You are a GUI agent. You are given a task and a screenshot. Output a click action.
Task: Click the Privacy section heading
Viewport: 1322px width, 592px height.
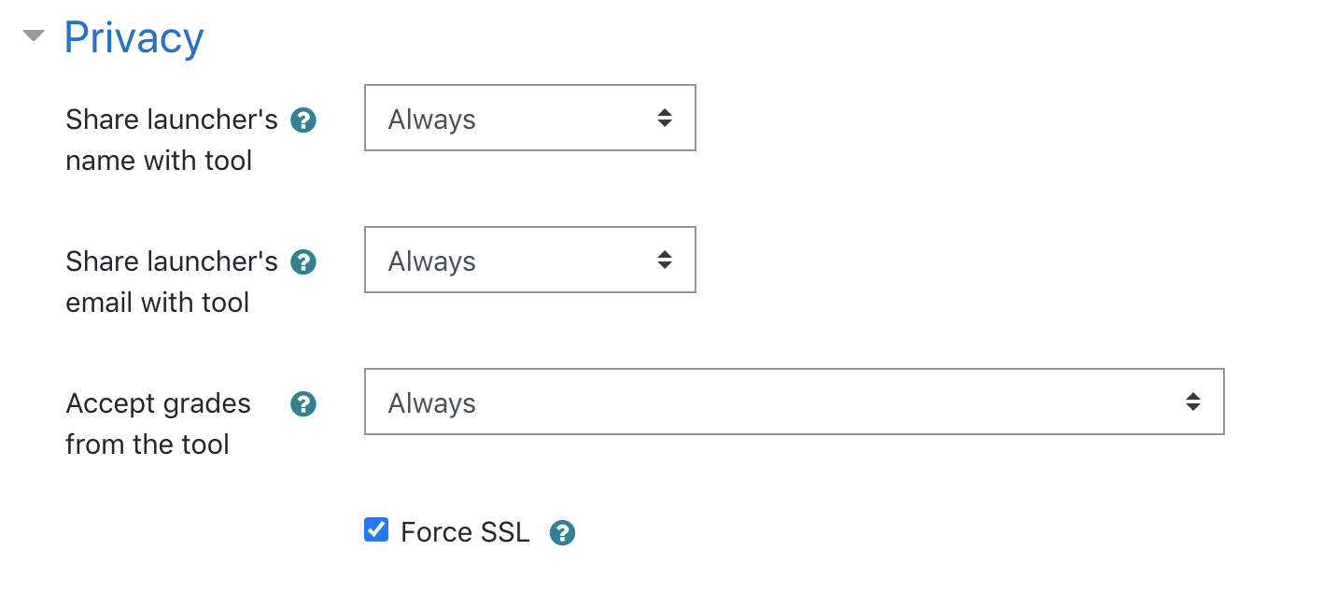[x=134, y=38]
